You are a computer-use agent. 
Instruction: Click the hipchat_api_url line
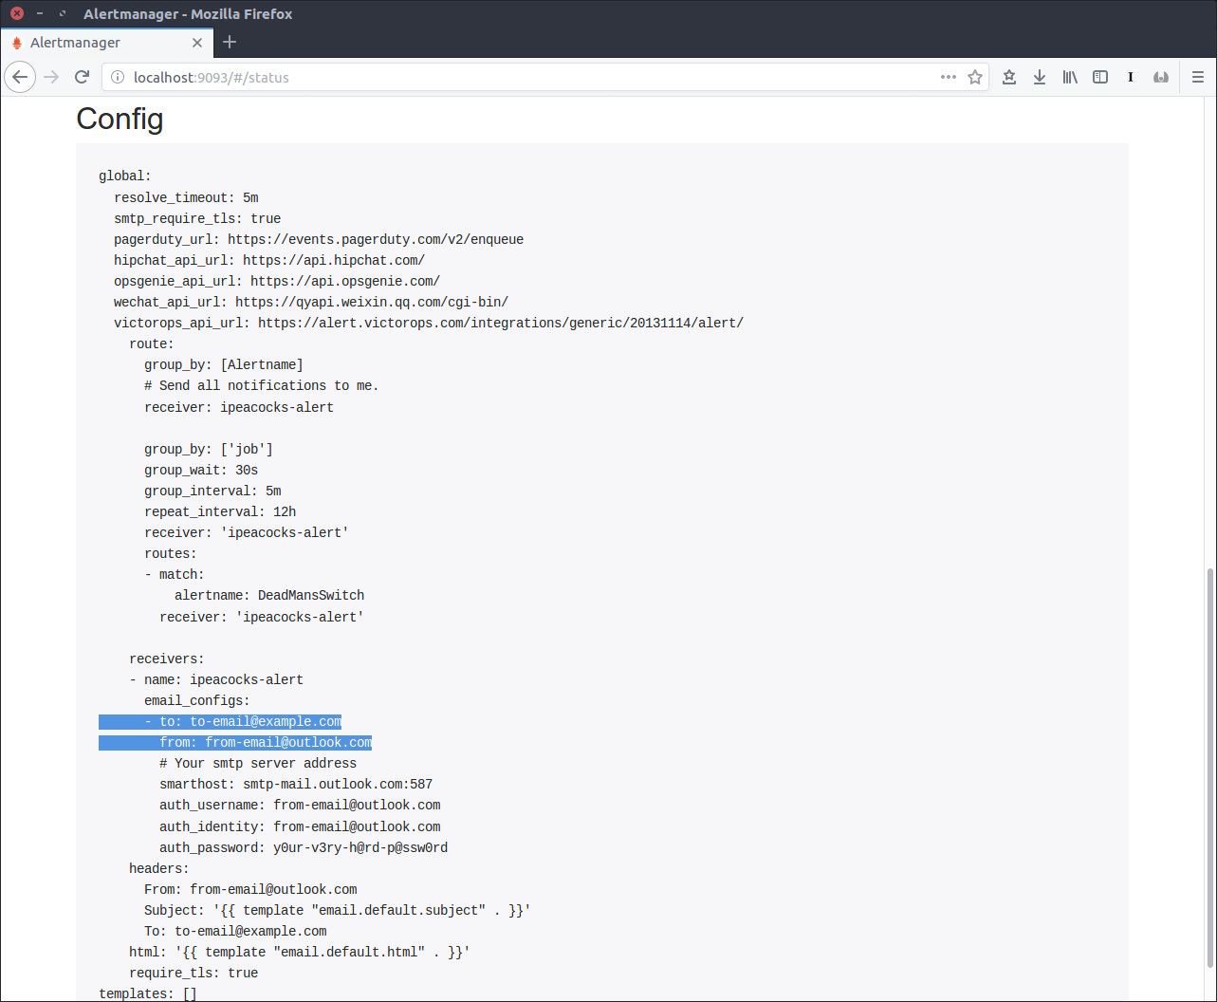coord(269,260)
